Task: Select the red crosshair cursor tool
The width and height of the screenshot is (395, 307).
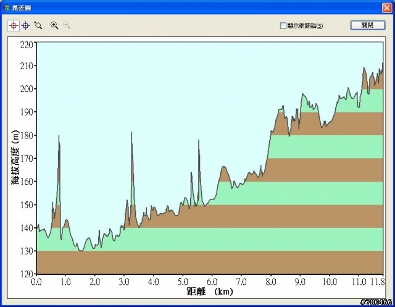Action: point(14,25)
